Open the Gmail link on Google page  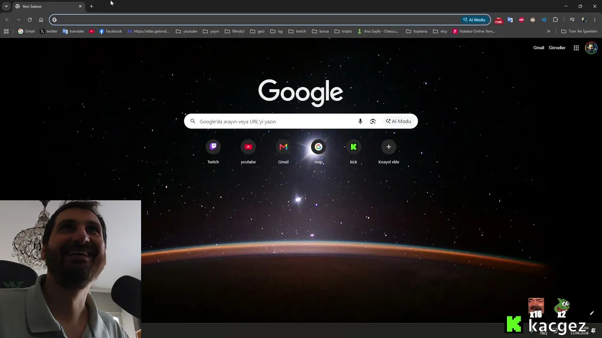coord(539,48)
